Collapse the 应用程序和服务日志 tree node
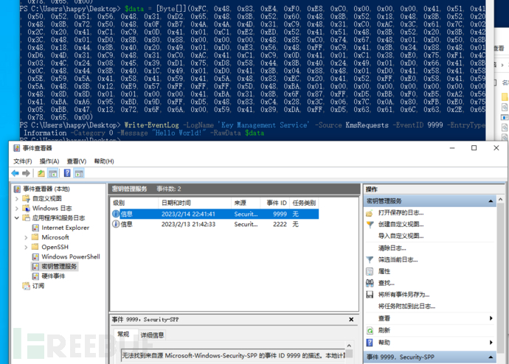Image resolution: width=509 pixels, height=364 pixels. pos(16,218)
